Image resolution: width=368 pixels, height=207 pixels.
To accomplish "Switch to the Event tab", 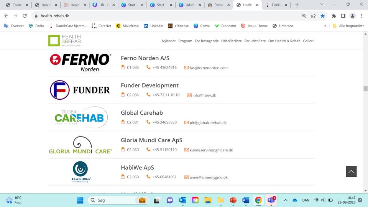I will pyautogui.click(x=218, y=5).
